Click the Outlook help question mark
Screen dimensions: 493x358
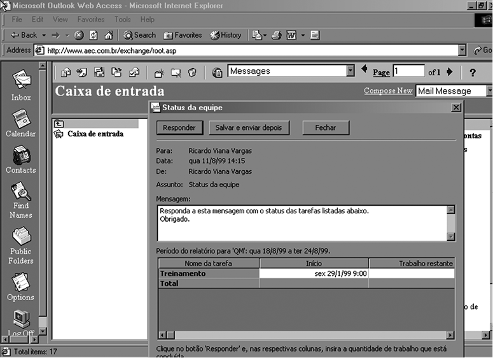pyautogui.click(x=473, y=73)
